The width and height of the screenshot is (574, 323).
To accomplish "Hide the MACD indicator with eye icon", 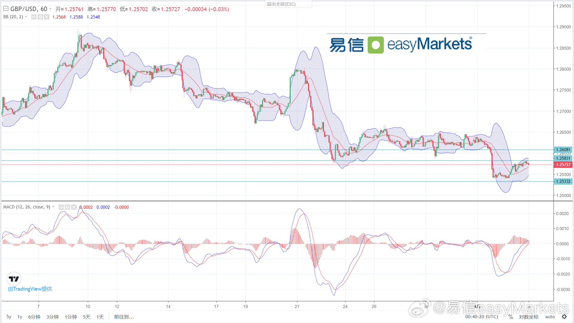I will click(61, 207).
